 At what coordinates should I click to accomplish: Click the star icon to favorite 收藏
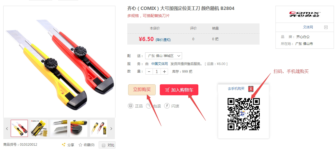80,145
